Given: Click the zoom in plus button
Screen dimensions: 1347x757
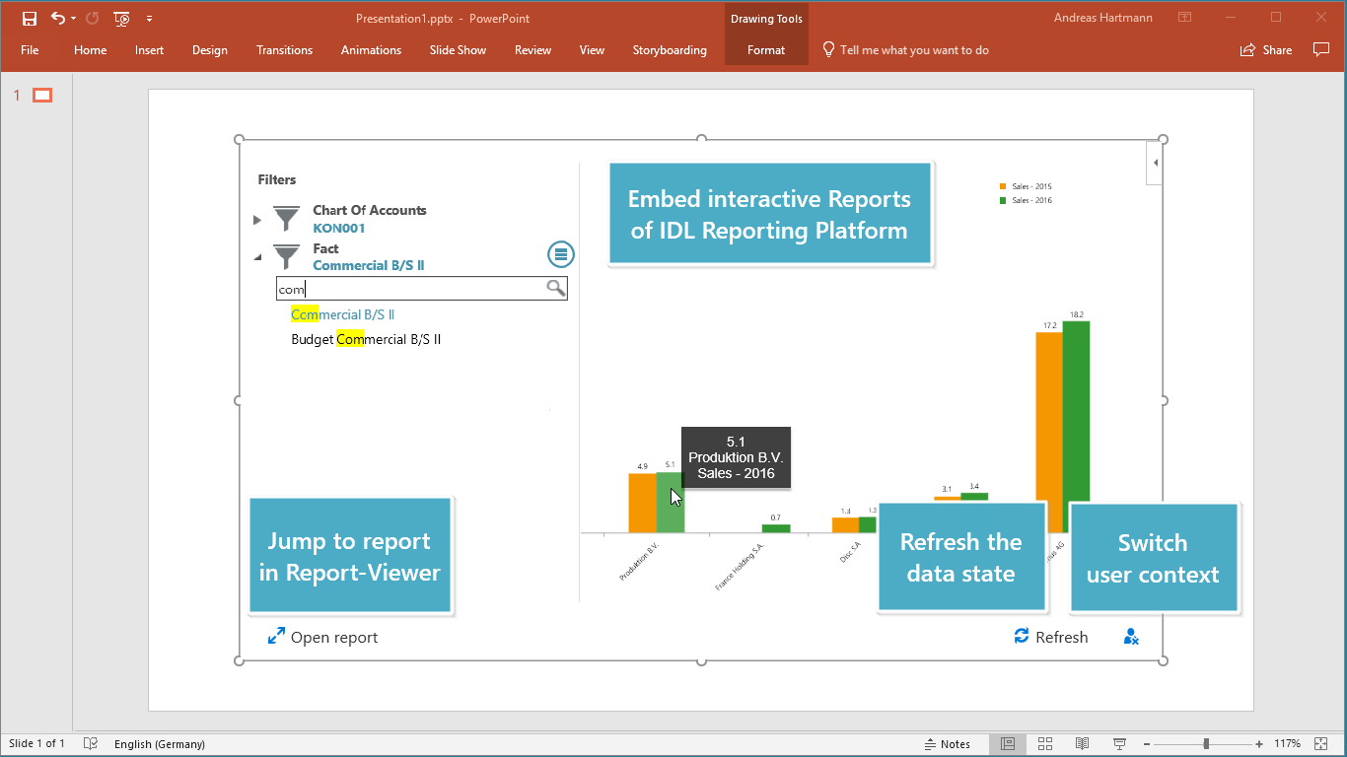Looking at the screenshot, I should 1259,744.
